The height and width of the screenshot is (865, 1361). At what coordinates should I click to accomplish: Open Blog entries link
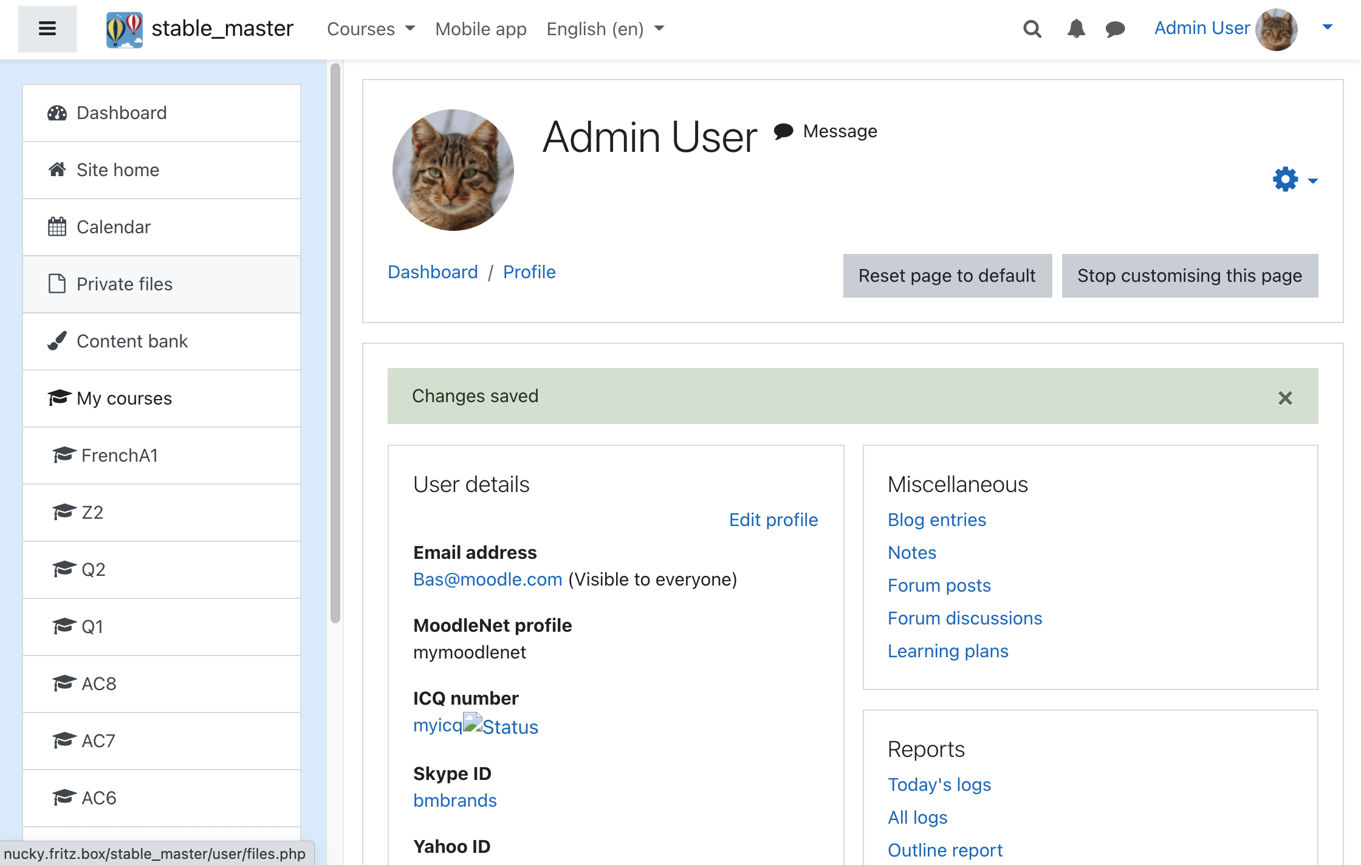tap(937, 520)
